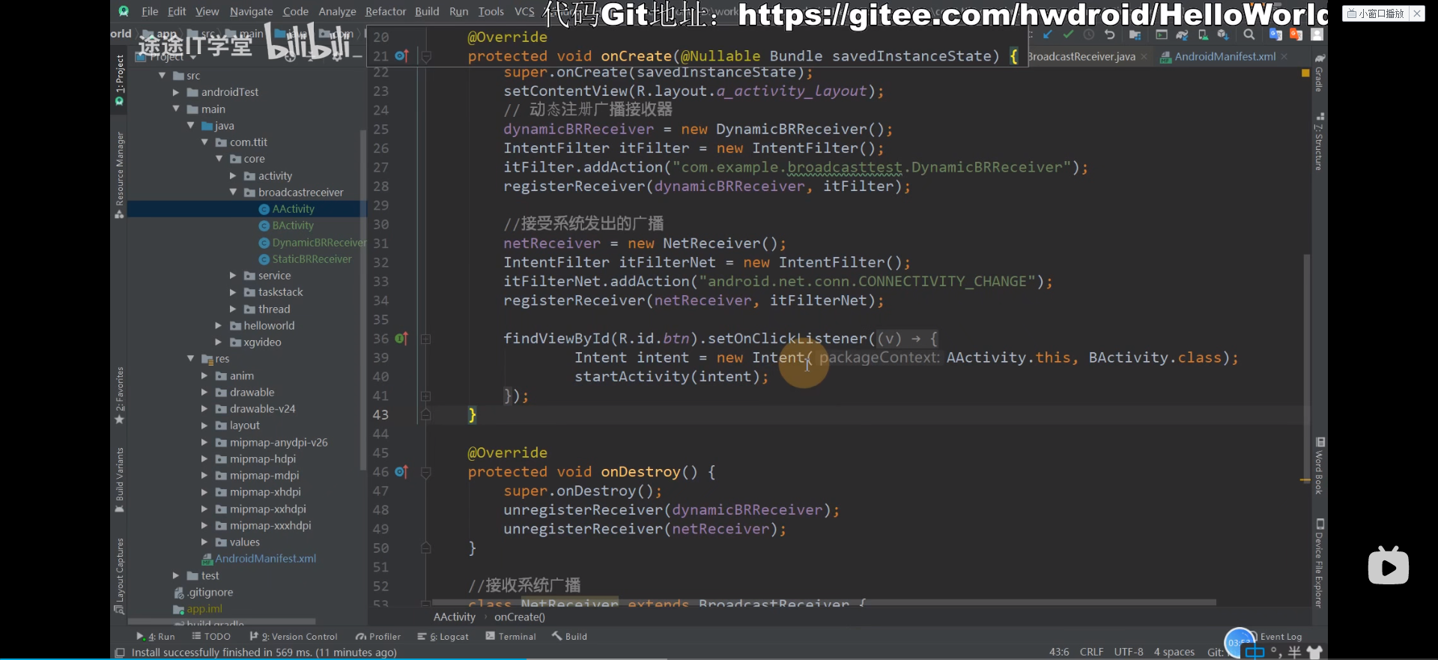Click the UTF-8 encoding selector in status bar

pos(1129,652)
